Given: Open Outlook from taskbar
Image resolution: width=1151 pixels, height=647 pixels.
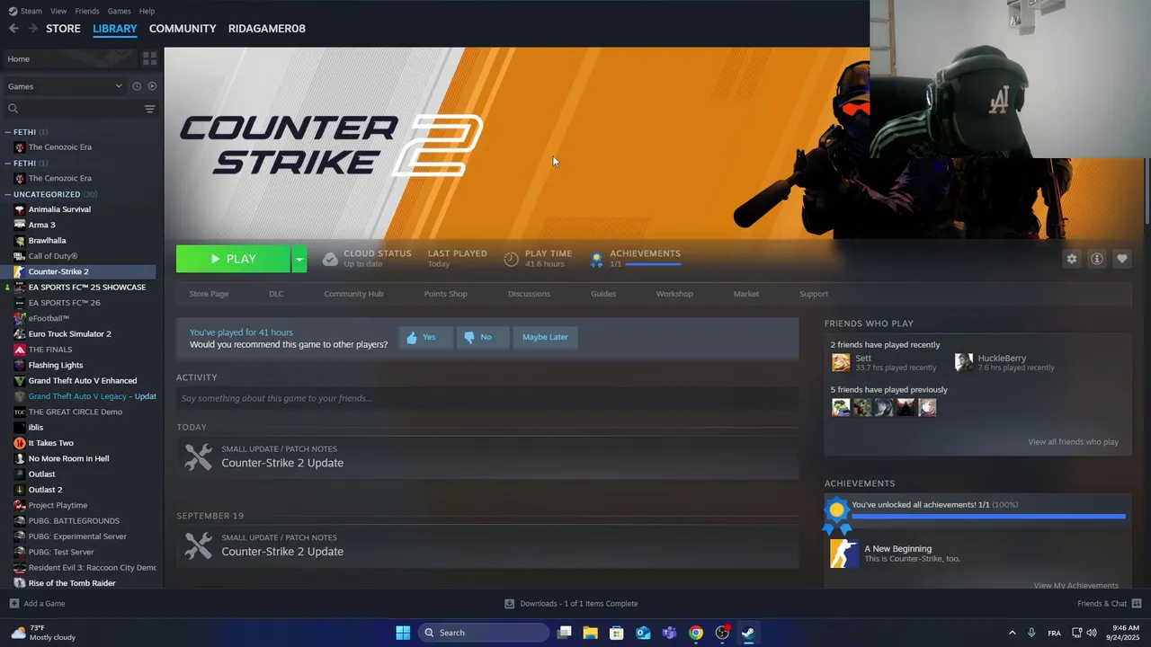Looking at the screenshot, I should tap(643, 633).
